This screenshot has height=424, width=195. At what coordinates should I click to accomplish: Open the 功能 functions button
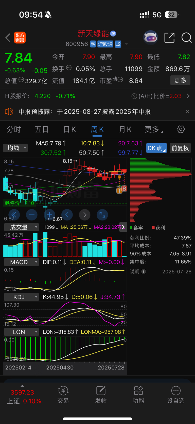coord(138,395)
